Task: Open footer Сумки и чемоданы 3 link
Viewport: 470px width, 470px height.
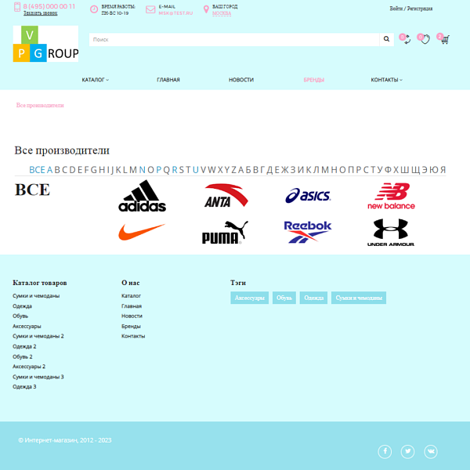Action: (38, 377)
